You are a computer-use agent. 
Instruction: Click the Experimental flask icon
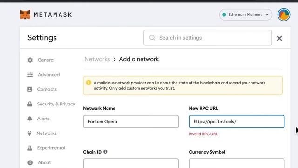pyautogui.click(x=30, y=148)
